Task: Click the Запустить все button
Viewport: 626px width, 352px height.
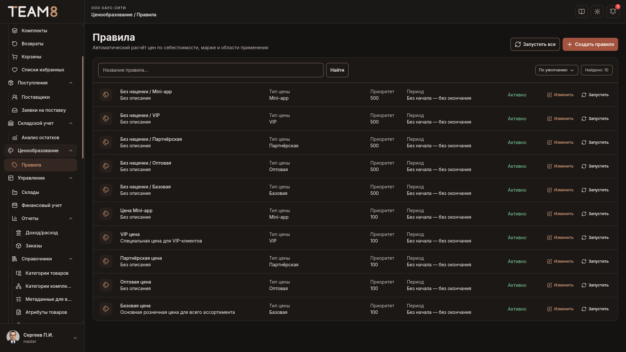Action: pyautogui.click(x=535, y=44)
